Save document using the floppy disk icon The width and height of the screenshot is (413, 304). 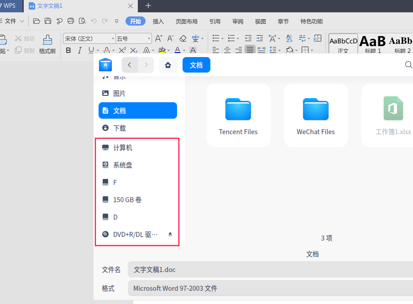point(48,21)
